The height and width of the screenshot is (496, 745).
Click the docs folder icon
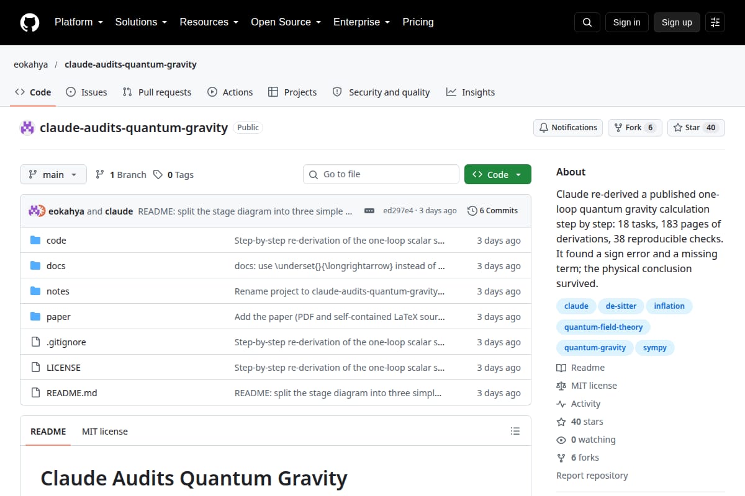tap(35, 266)
